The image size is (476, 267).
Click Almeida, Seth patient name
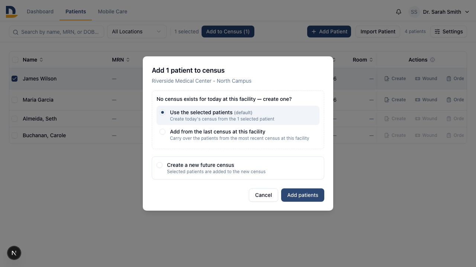pyautogui.click(x=40, y=119)
